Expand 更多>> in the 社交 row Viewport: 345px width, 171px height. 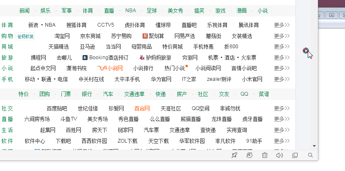[x=282, y=108]
